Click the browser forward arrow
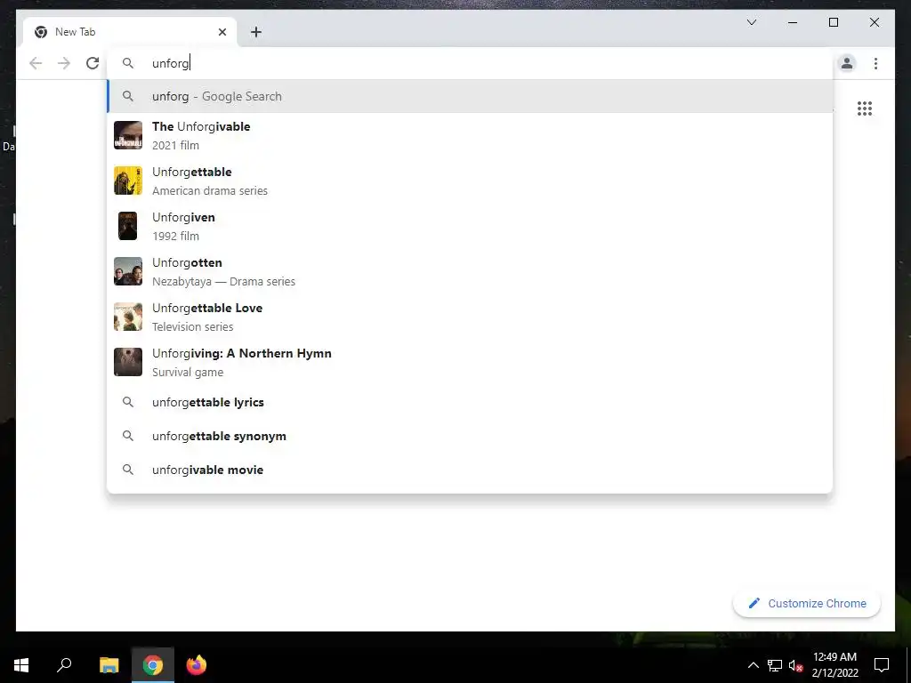The height and width of the screenshot is (683, 911). pos(64,63)
